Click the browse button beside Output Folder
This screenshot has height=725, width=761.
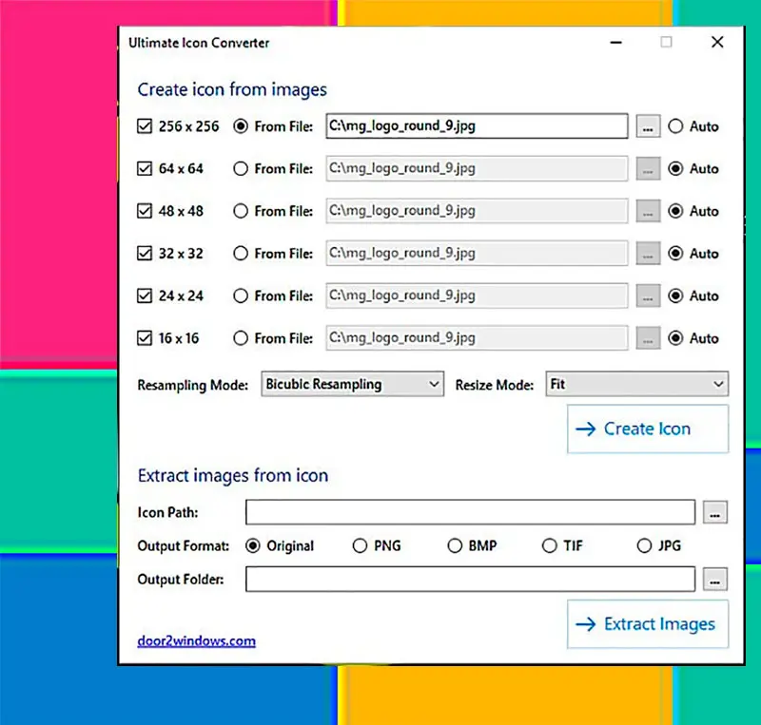[x=715, y=579]
